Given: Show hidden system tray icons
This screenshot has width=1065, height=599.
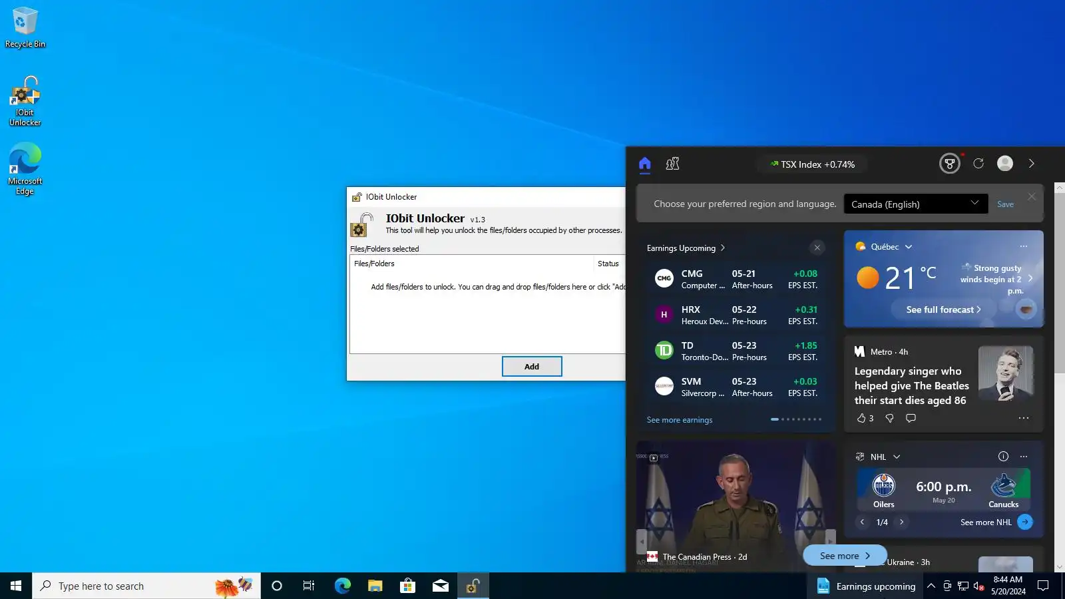Looking at the screenshot, I should tap(931, 586).
